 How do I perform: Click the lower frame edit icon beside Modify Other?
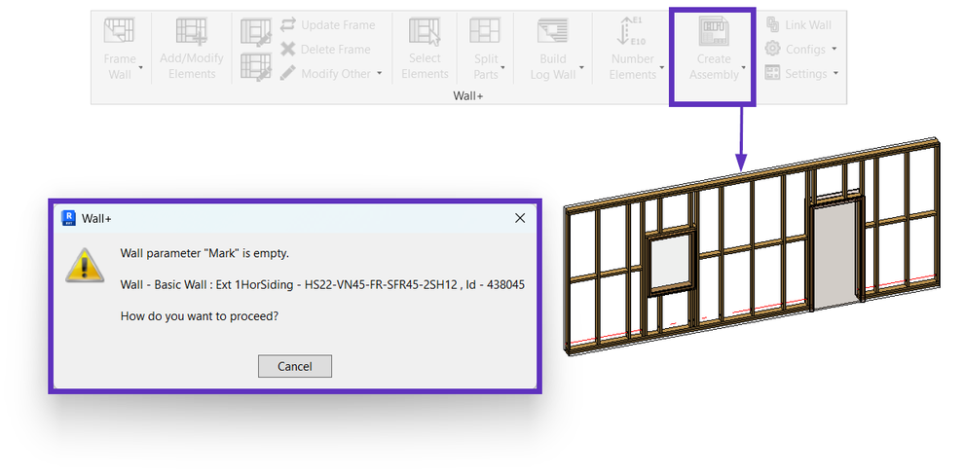point(256,66)
